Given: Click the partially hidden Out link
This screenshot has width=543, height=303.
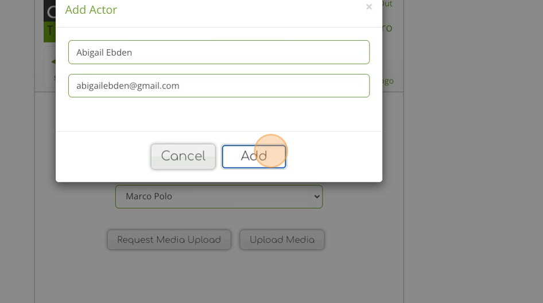Looking at the screenshot, I should tap(387, 4).
